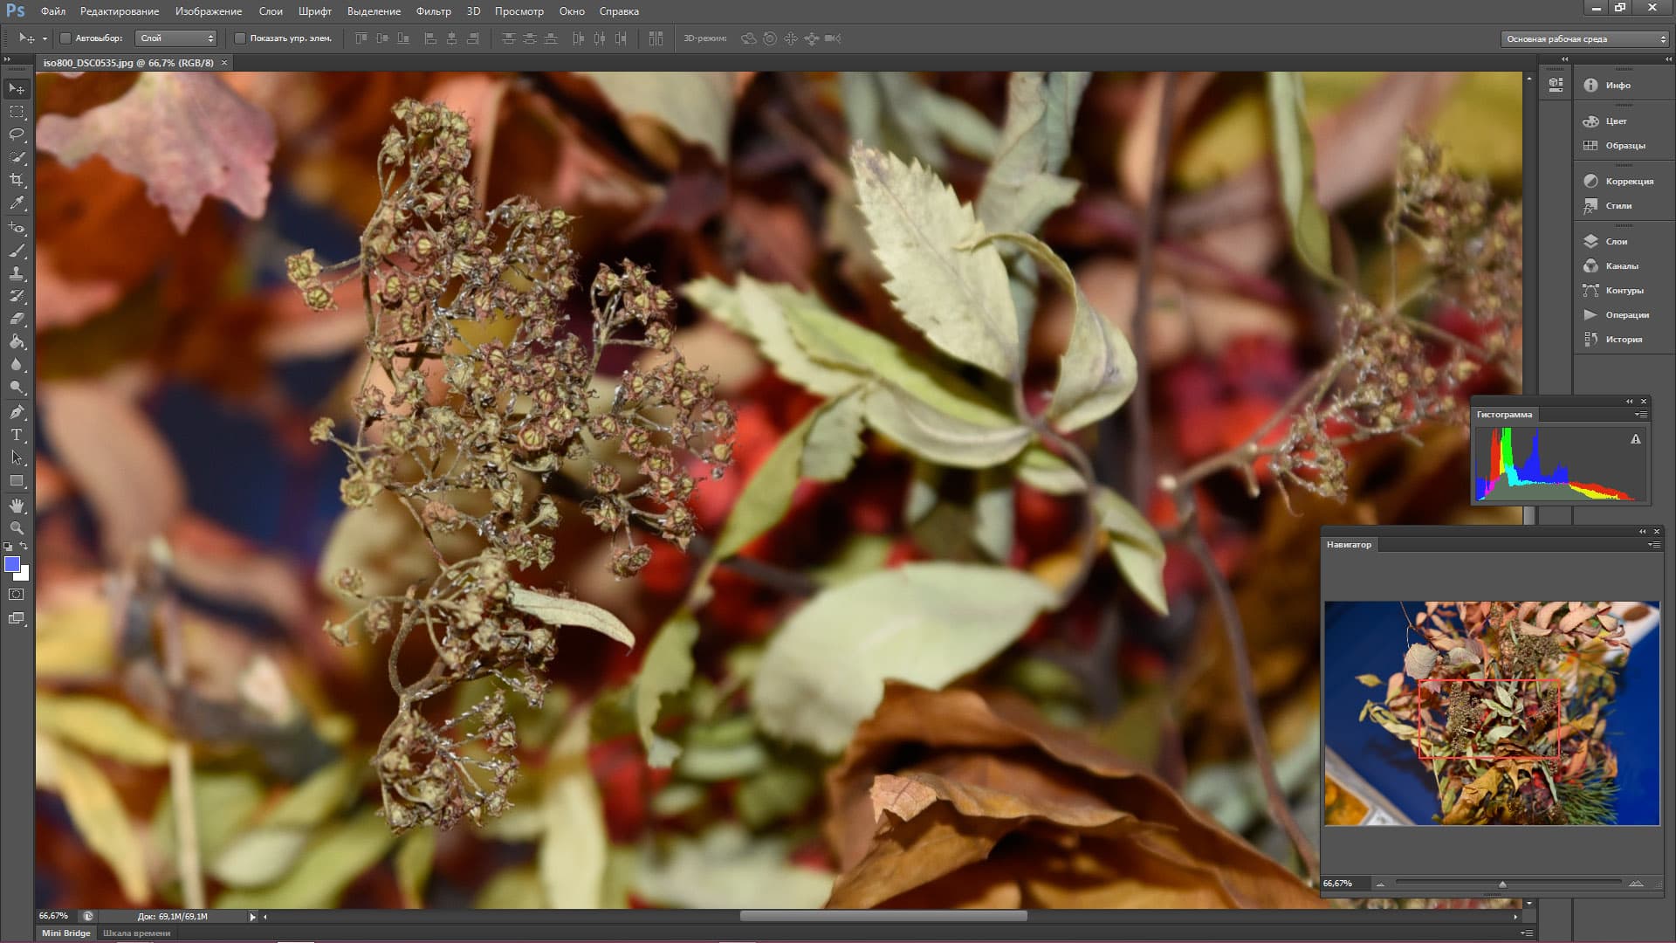
Task: Check Показать упр. элем. option
Action: (240, 38)
